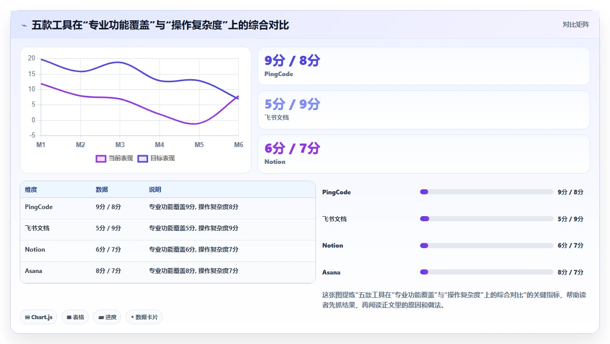This screenshot has height=344, width=610.
Task: Click the PingCode progress bar
Action: pos(487,192)
